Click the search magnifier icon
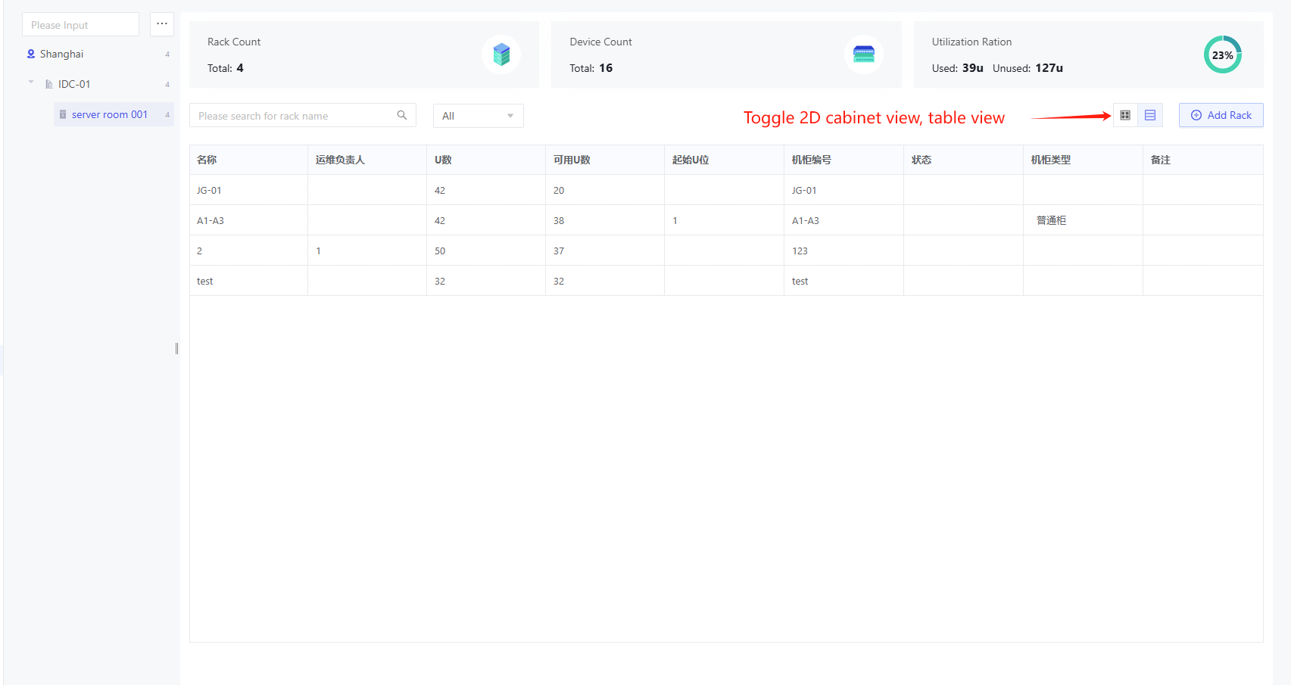Viewport: 1291px width, 685px height. coord(402,115)
